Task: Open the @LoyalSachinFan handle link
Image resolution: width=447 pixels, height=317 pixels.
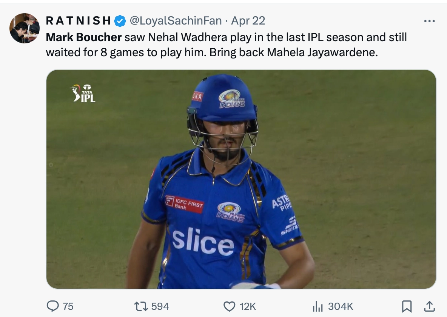Action: [176, 21]
